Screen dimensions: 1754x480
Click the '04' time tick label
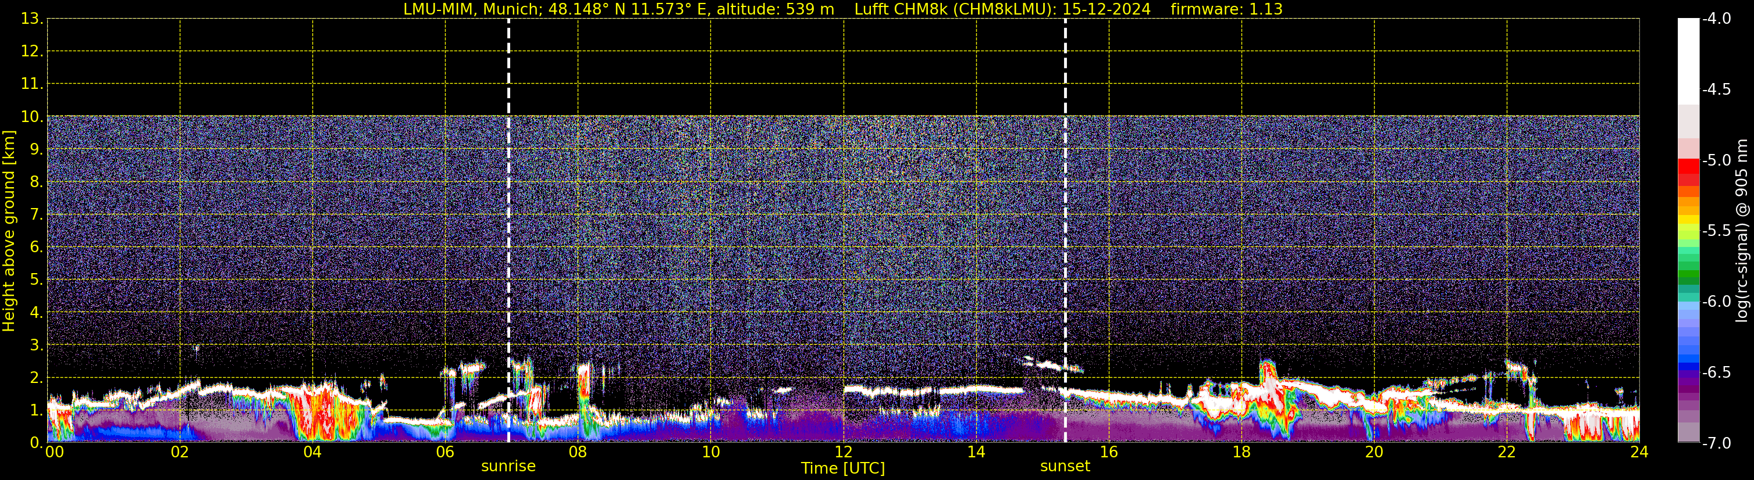tap(312, 452)
